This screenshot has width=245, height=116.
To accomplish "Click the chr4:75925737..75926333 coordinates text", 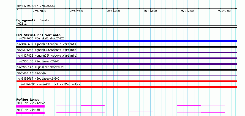I will click(36, 6).
